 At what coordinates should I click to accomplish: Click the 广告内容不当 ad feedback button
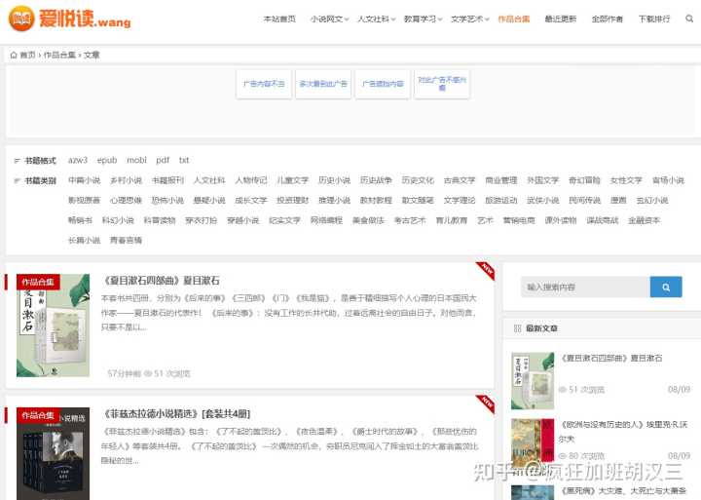264,84
